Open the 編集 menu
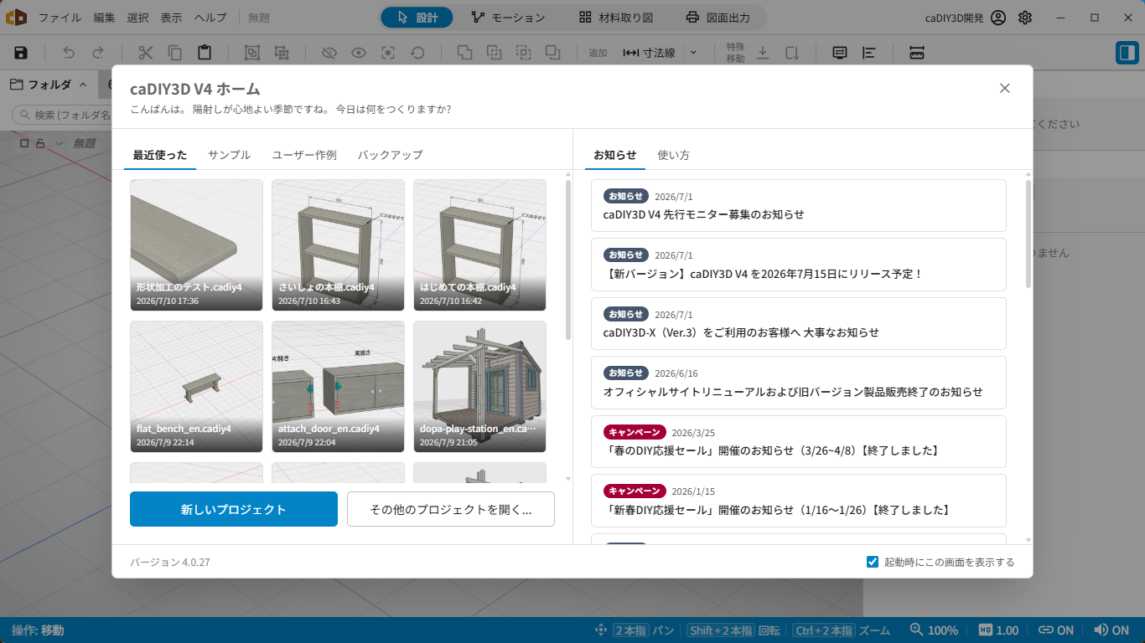This screenshot has height=643, width=1145. [105, 18]
